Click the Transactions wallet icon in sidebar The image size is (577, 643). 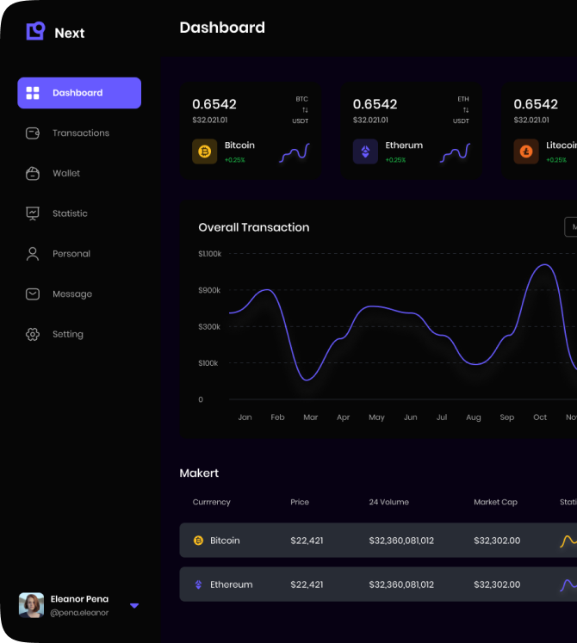[x=33, y=133]
